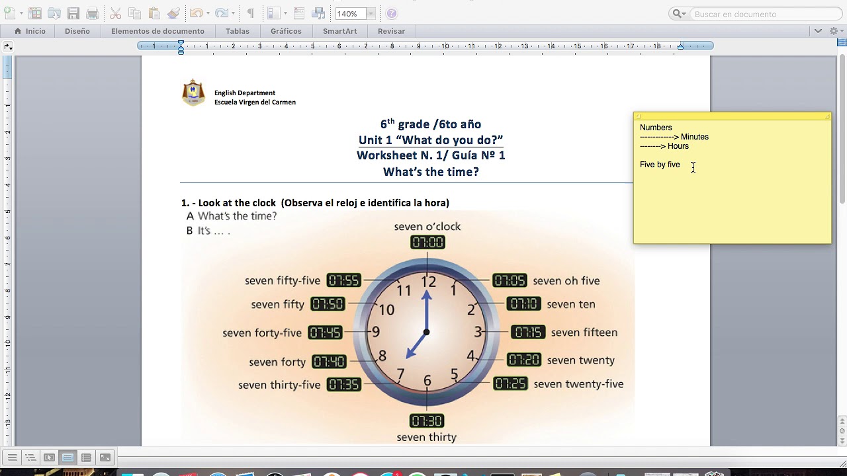
Task: Expand the Sidebar options dropdown arrow
Action: click(285, 13)
